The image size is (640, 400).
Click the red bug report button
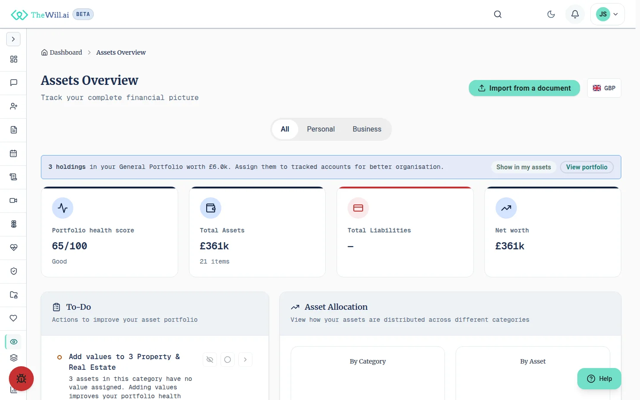[x=21, y=379]
